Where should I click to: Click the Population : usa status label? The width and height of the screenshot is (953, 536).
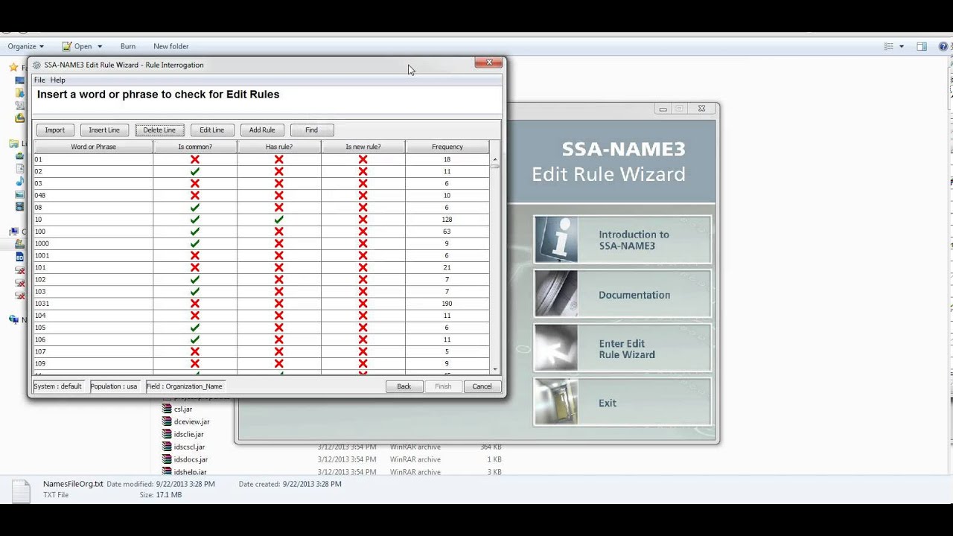pos(114,386)
